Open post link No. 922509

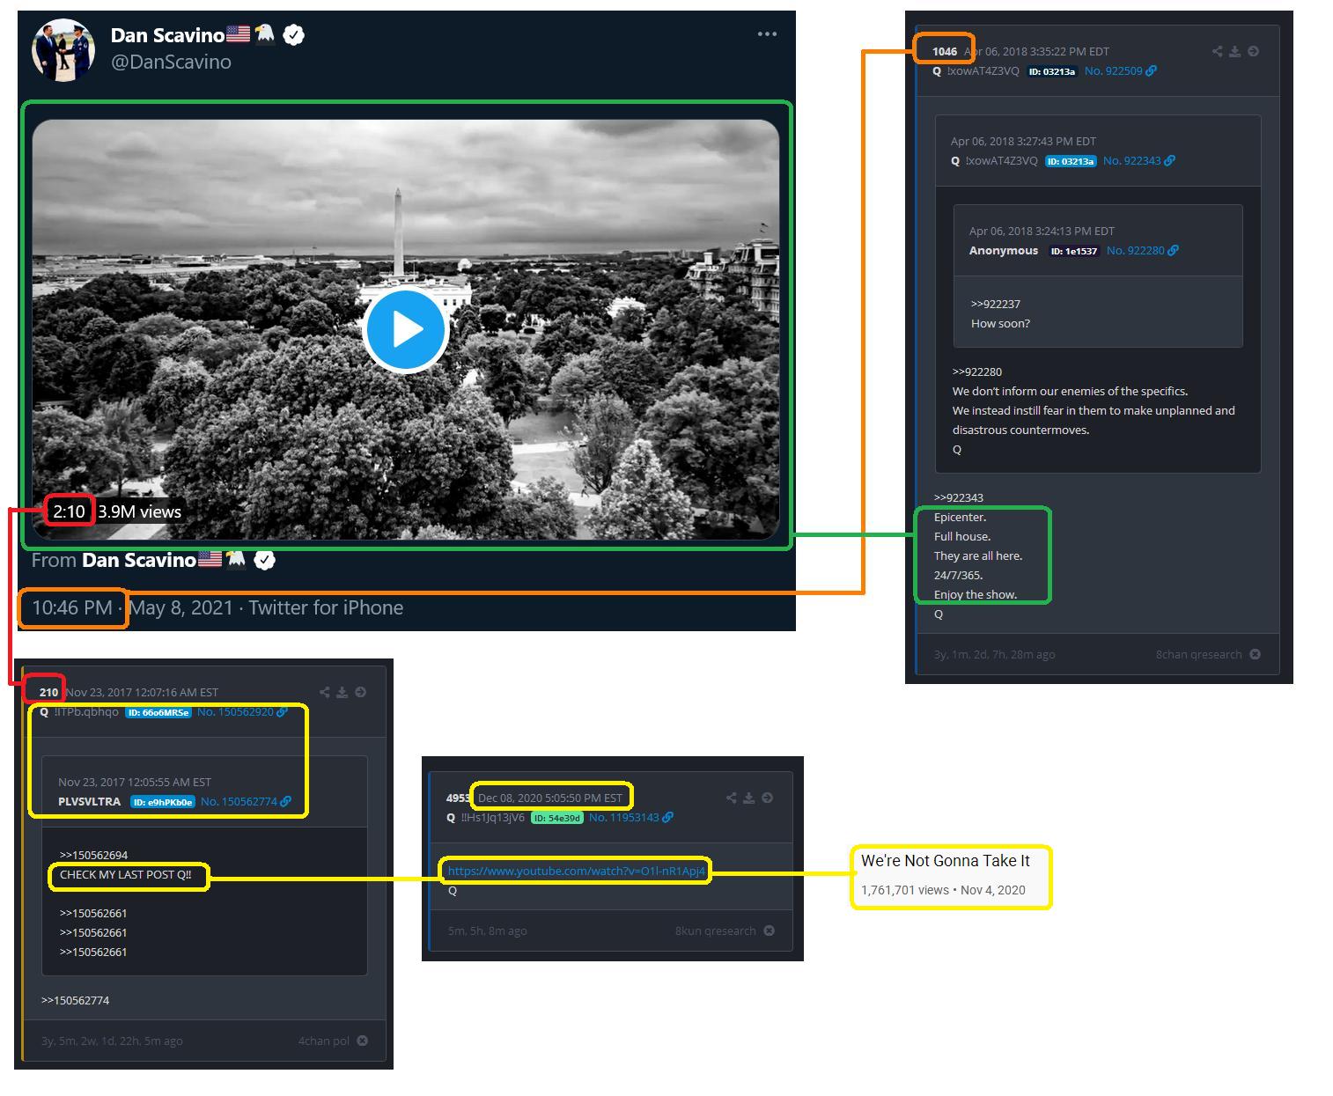tap(1113, 70)
